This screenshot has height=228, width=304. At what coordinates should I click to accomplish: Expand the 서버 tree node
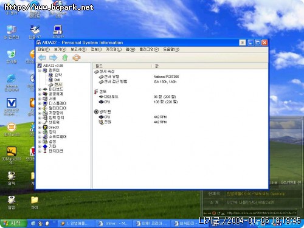(x=40, y=99)
